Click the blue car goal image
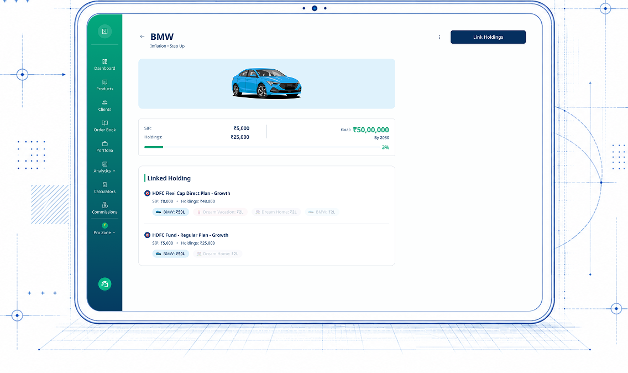The image size is (628, 373). coord(266,83)
